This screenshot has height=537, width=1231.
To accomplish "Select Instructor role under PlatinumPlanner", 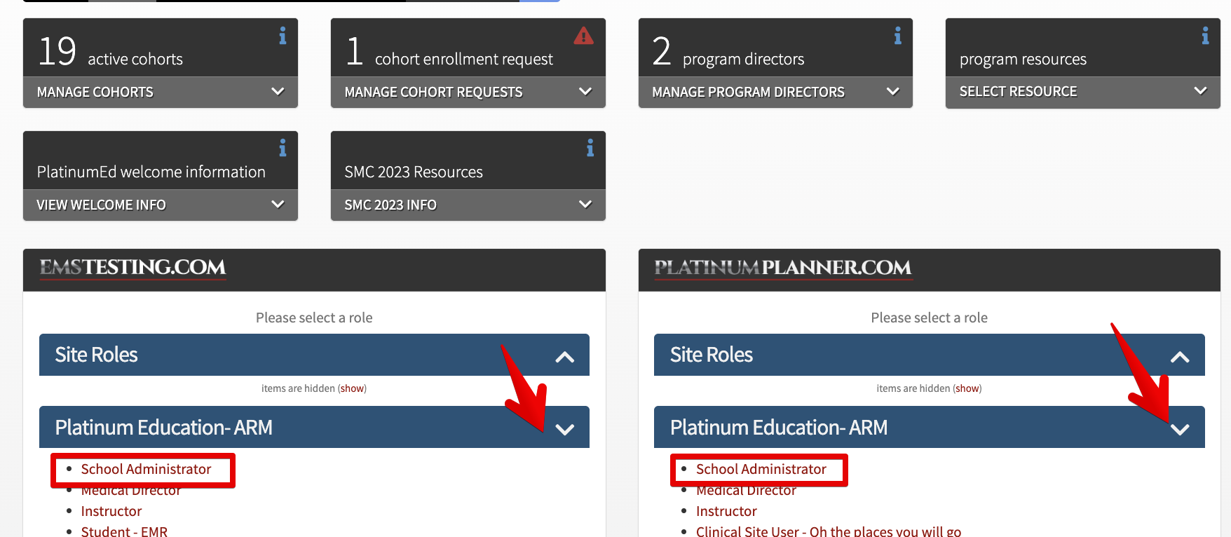I will [x=726, y=511].
